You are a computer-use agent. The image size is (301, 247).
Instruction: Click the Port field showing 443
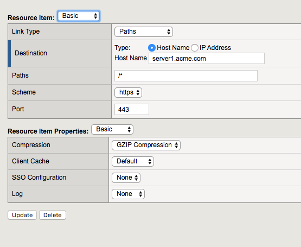click(x=132, y=109)
